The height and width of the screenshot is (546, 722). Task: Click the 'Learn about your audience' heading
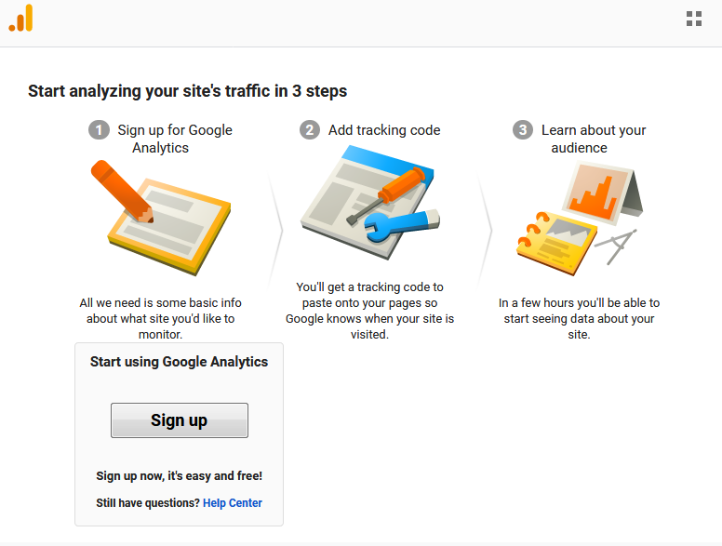click(x=593, y=139)
